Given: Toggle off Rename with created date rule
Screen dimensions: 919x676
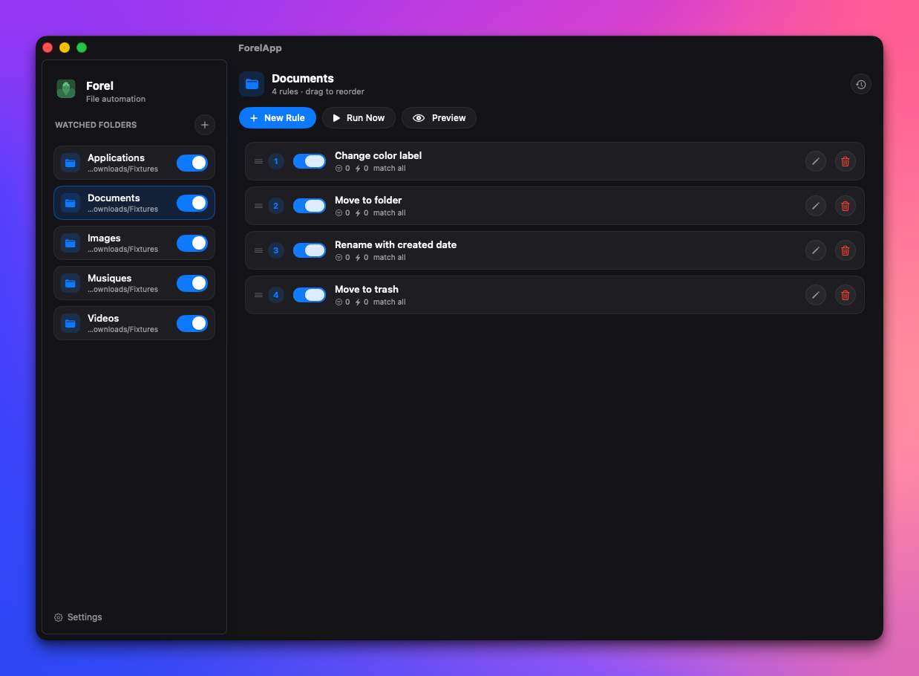Looking at the screenshot, I should coord(310,250).
